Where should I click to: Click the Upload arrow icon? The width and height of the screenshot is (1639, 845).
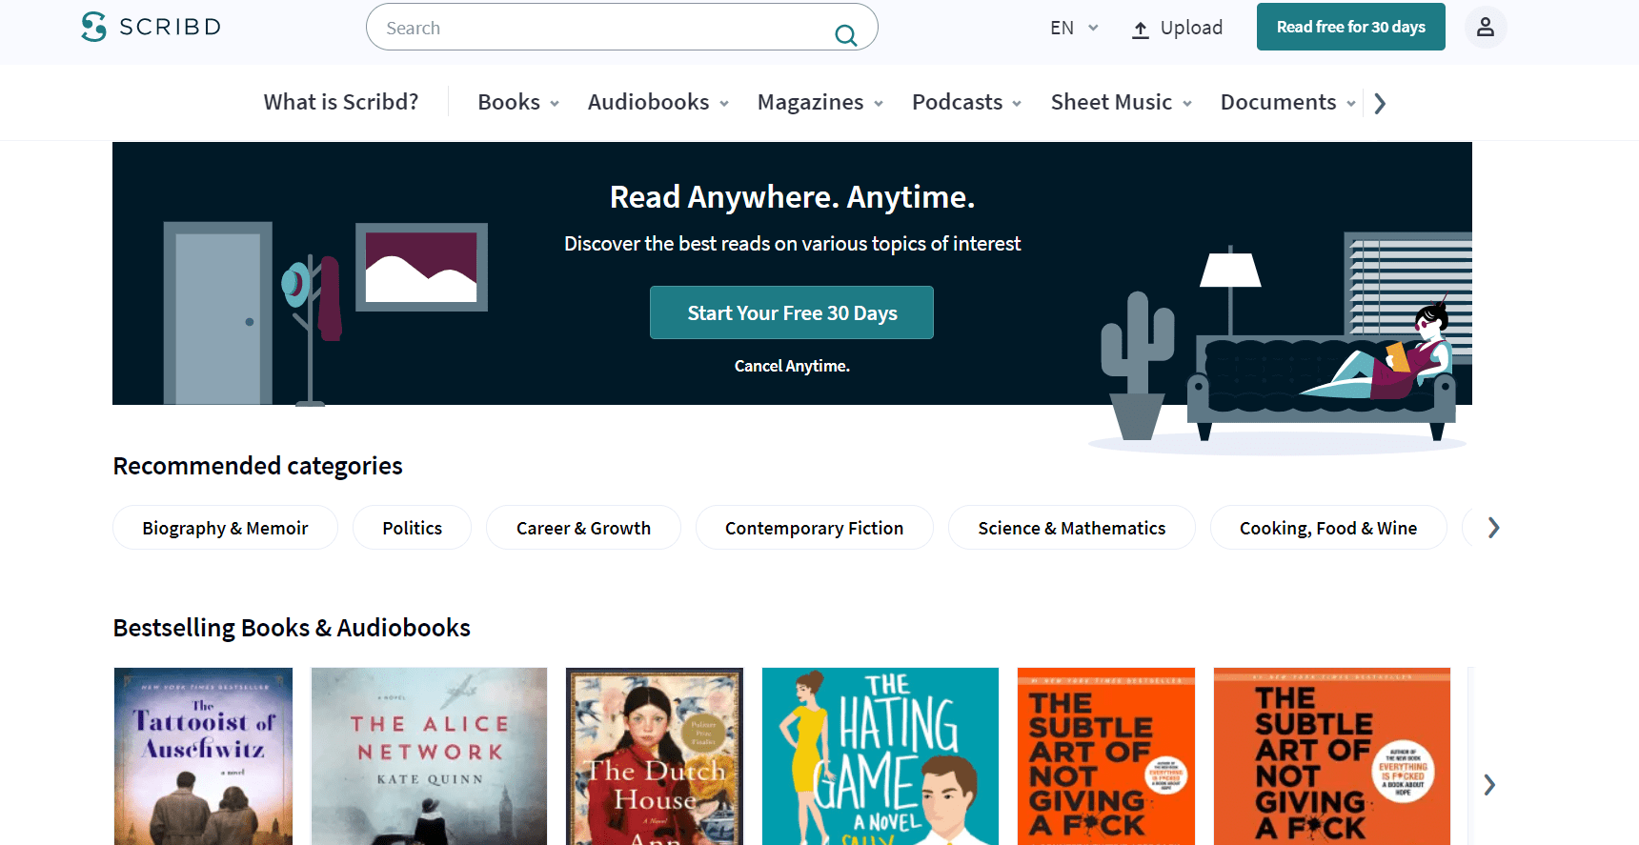(x=1140, y=30)
